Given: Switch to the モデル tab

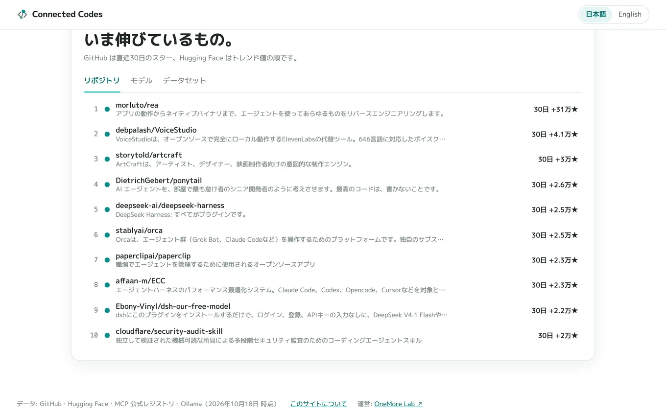Looking at the screenshot, I should coord(142,81).
